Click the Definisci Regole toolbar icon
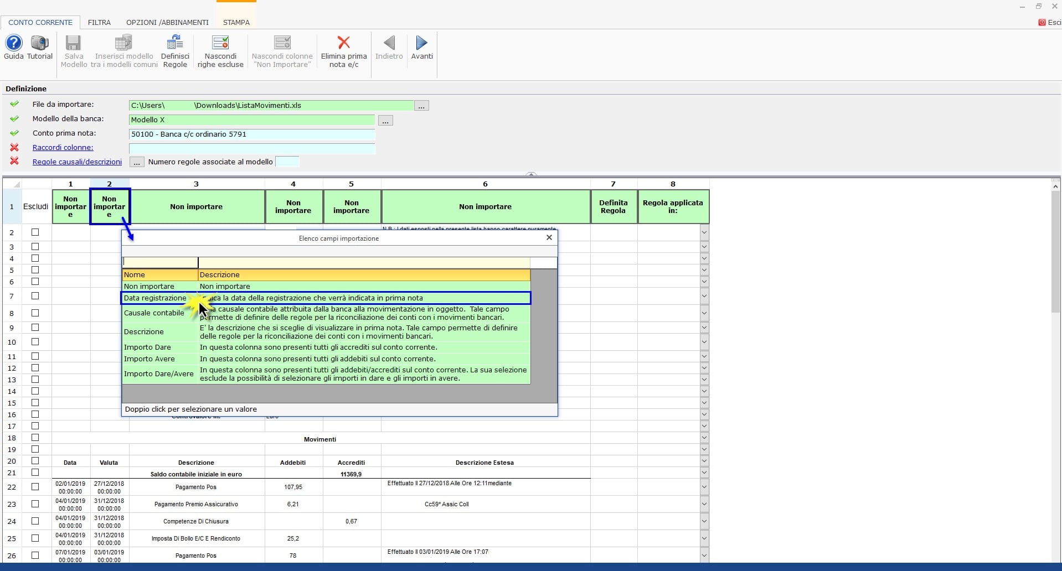 175,43
